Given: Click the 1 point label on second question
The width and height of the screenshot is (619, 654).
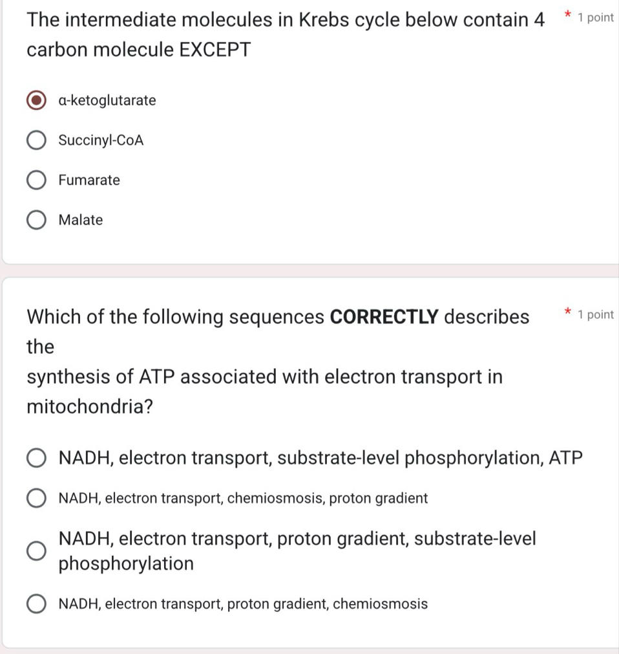Looking at the screenshot, I should 594,314.
